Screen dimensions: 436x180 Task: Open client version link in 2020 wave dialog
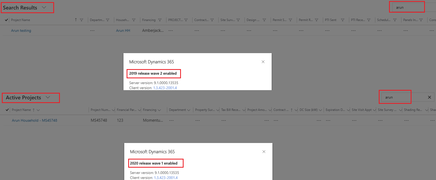(x=166, y=178)
